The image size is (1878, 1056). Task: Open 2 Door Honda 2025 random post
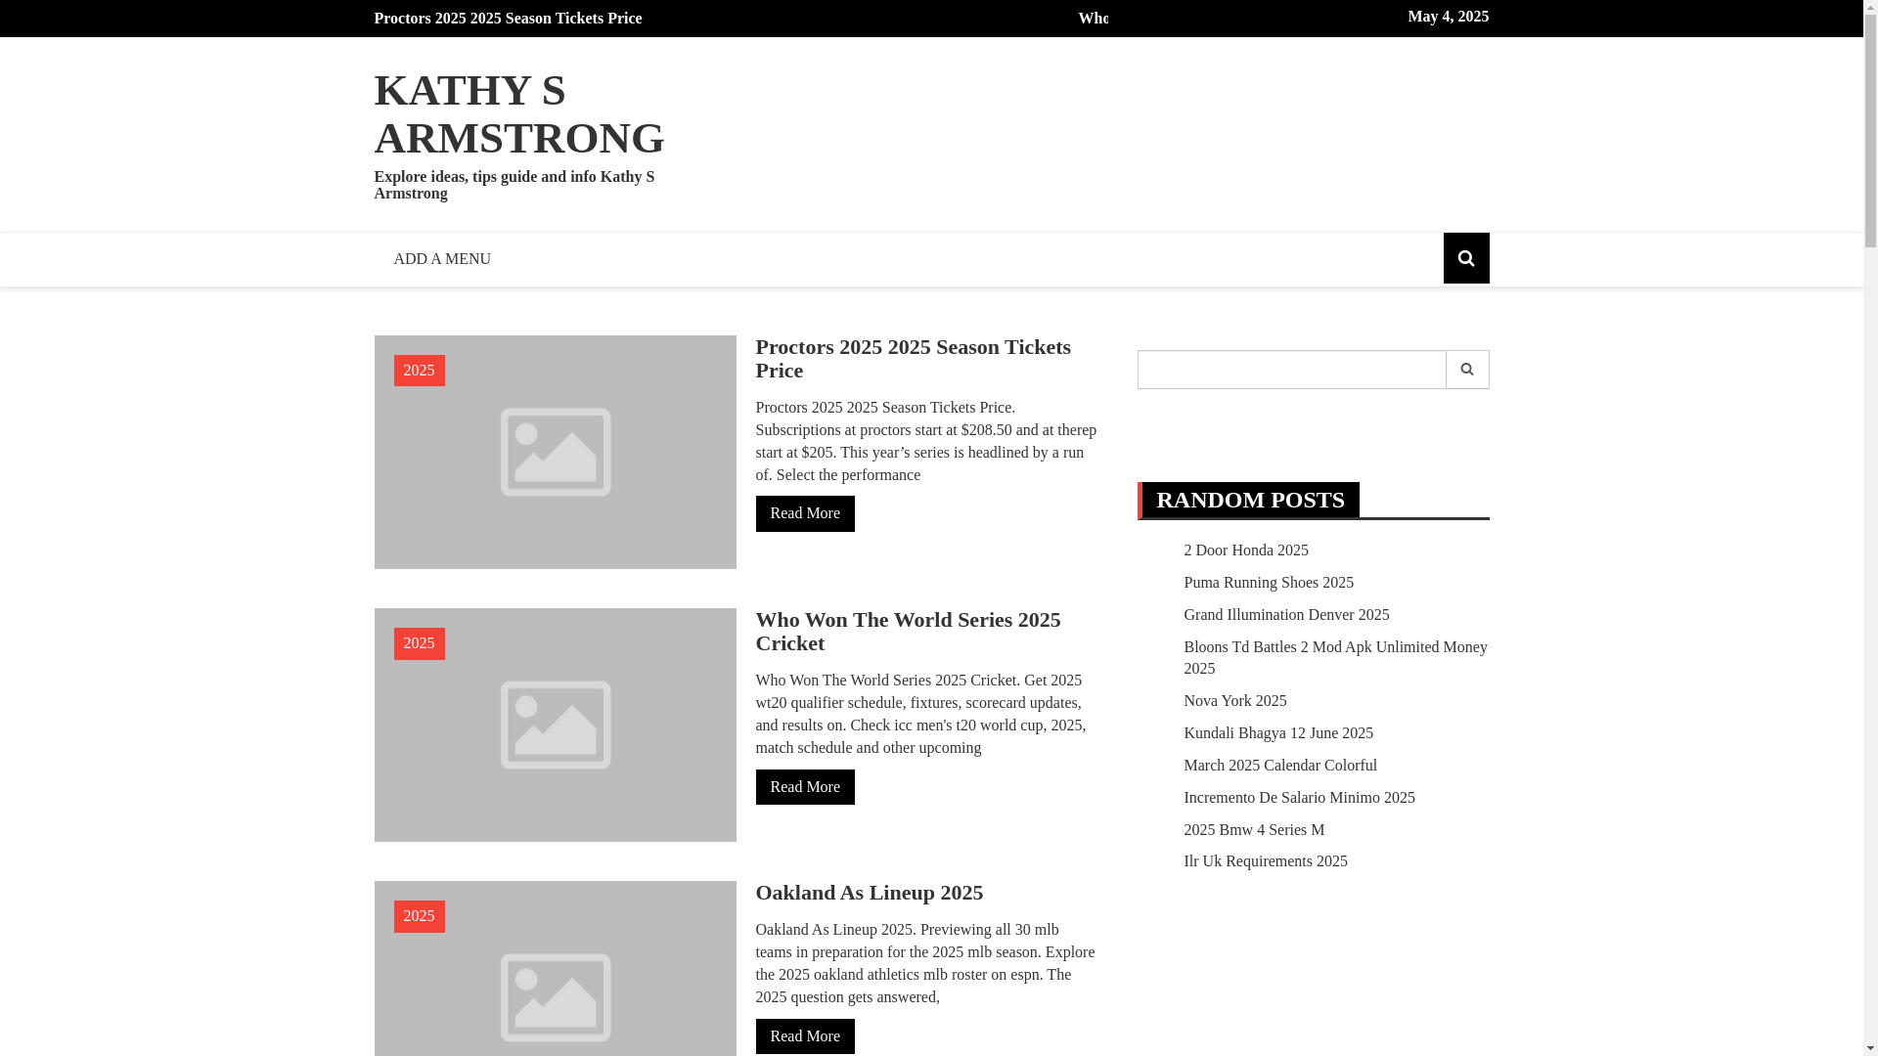(1245, 550)
